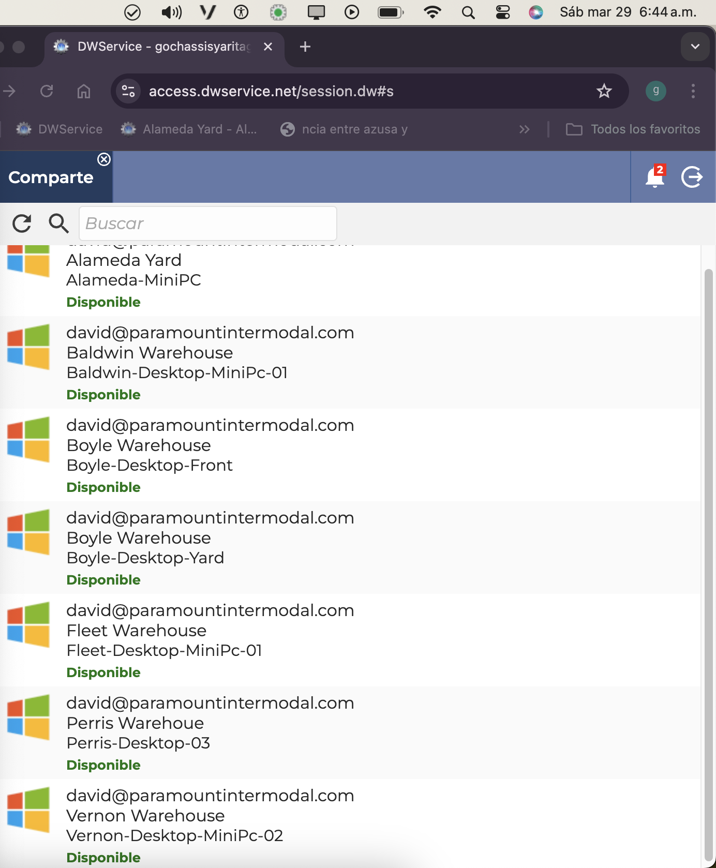Click Windows icon for Fleet-Desktop-MiniPc-01

tap(28, 624)
